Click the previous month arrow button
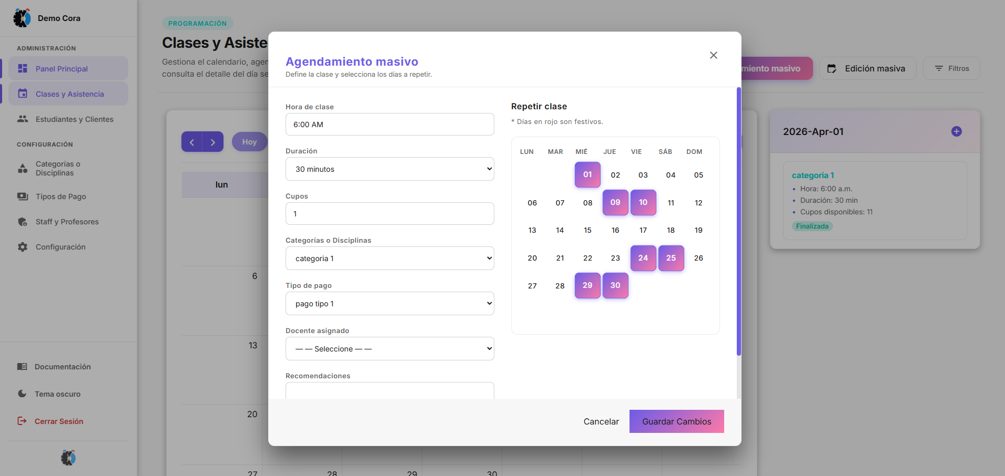 click(x=192, y=142)
